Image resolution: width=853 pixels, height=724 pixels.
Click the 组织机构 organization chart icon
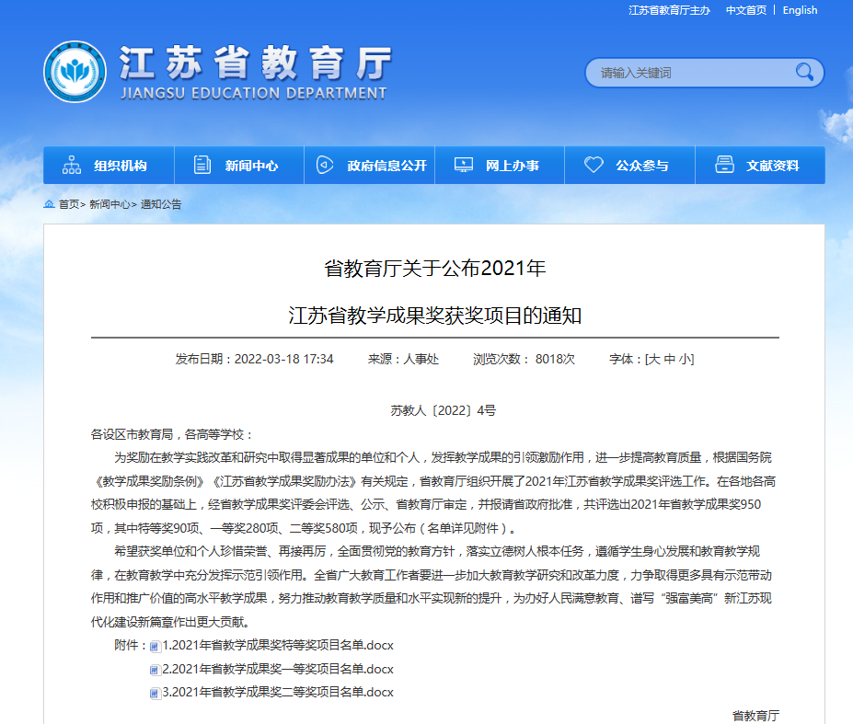(72, 166)
